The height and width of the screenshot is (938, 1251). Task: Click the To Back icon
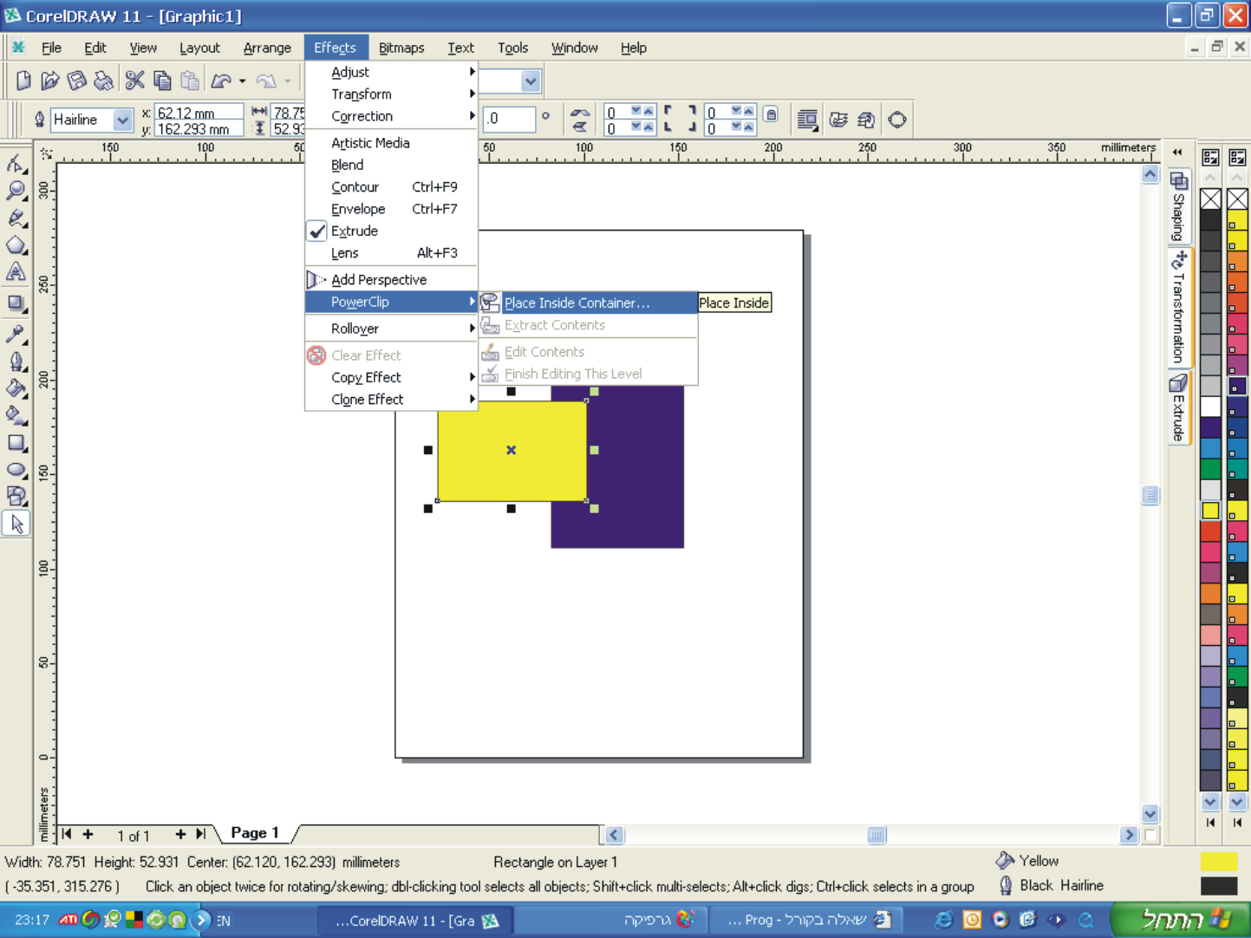[866, 120]
